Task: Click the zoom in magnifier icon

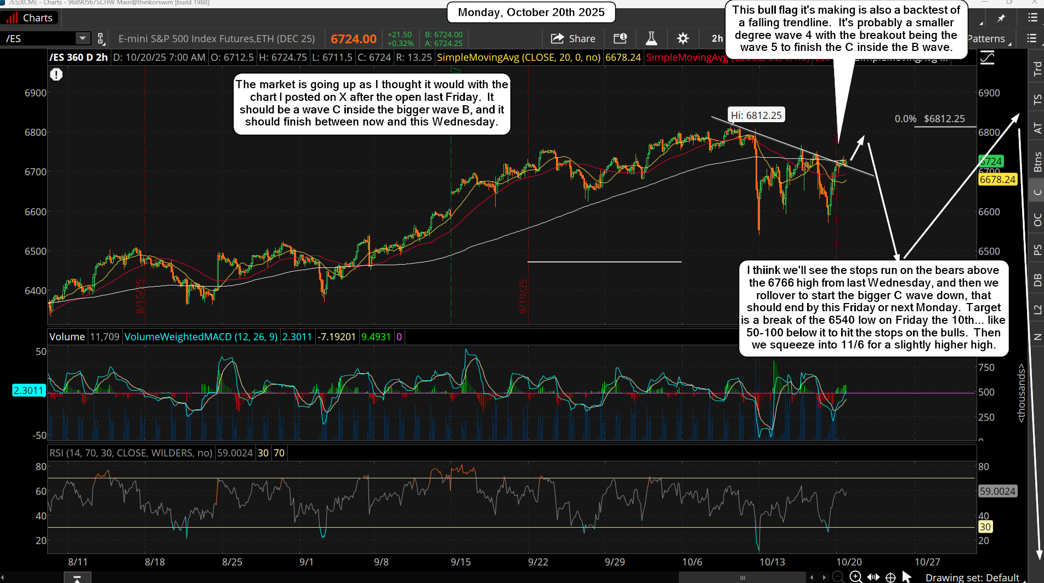Action: coord(855,576)
